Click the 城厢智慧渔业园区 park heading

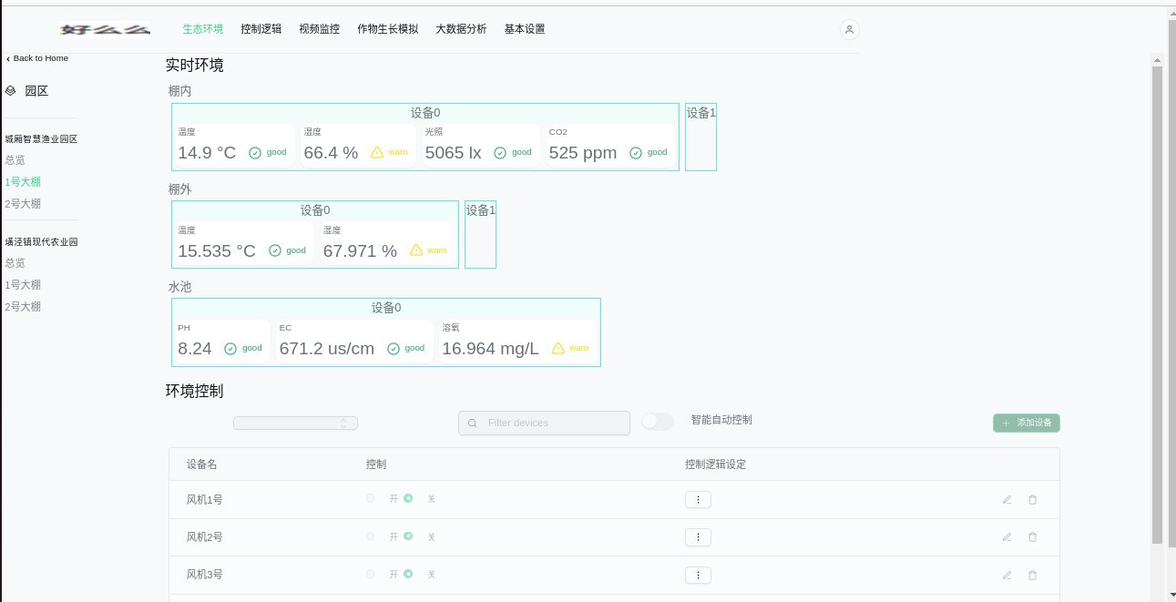pos(41,139)
